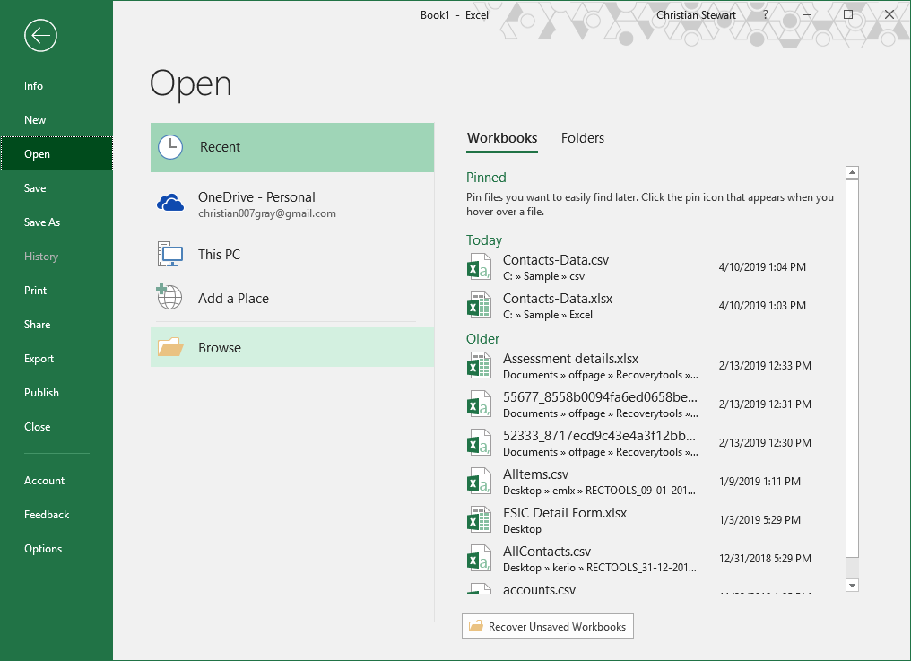911x661 pixels.
Task: Click the Christian Stewart account name
Action: pyautogui.click(x=696, y=15)
